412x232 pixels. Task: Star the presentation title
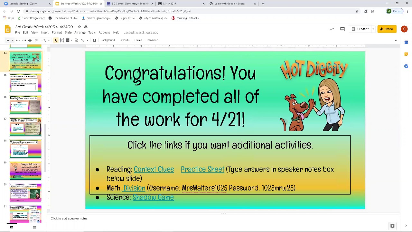pyautogui.click(x=79, y=27)
